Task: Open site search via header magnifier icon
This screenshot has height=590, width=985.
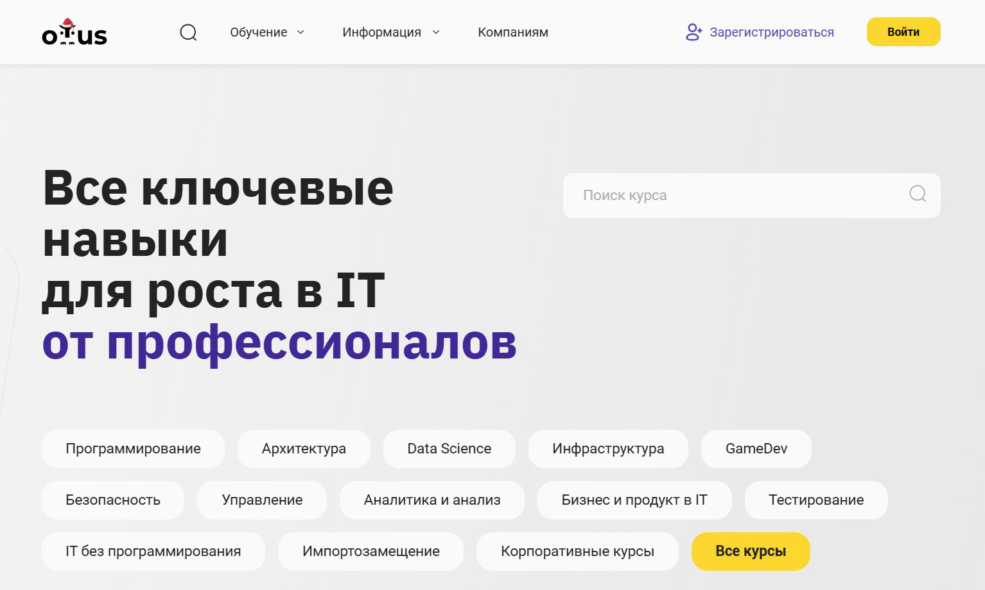Action: pyautogui.click(x=188, y=32)
